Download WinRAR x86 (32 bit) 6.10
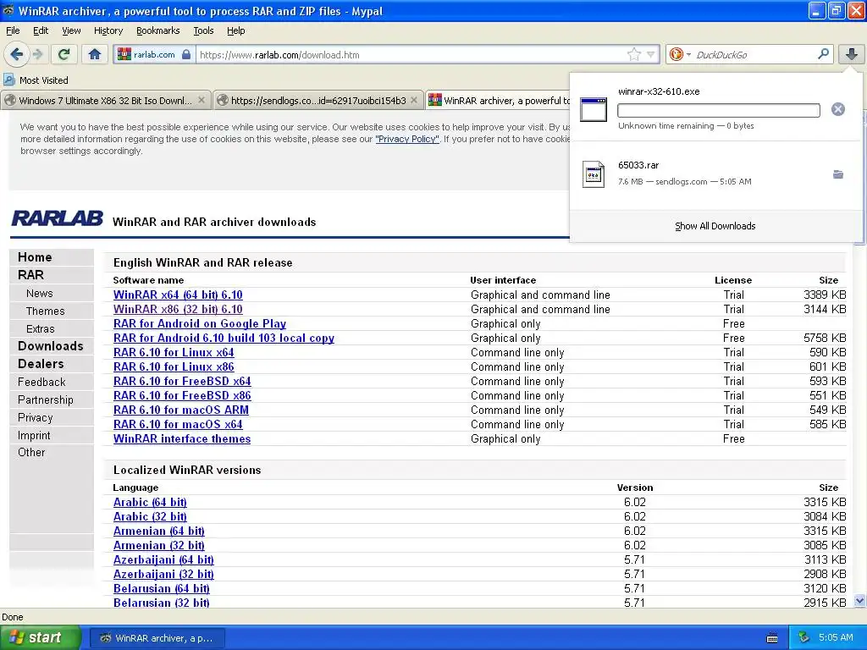 [178, 309]
